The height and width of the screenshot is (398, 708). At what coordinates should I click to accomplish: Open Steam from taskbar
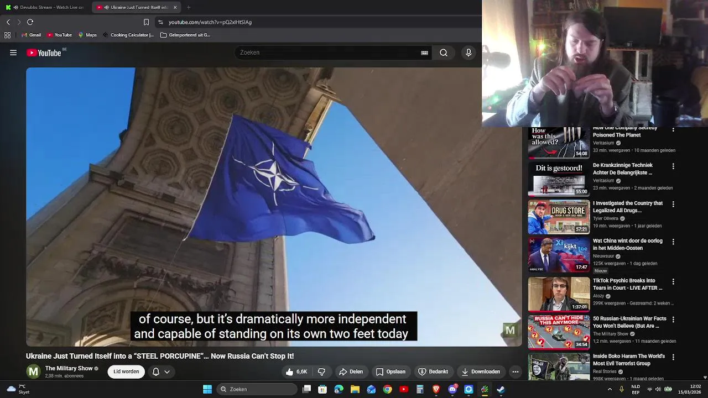pyautogui.click(x=501, y=389)
